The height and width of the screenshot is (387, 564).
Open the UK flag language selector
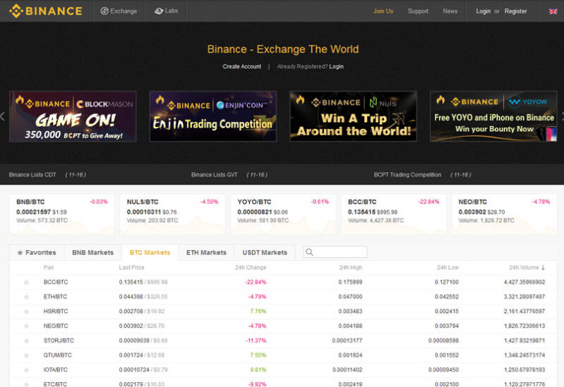click(553, 11)
